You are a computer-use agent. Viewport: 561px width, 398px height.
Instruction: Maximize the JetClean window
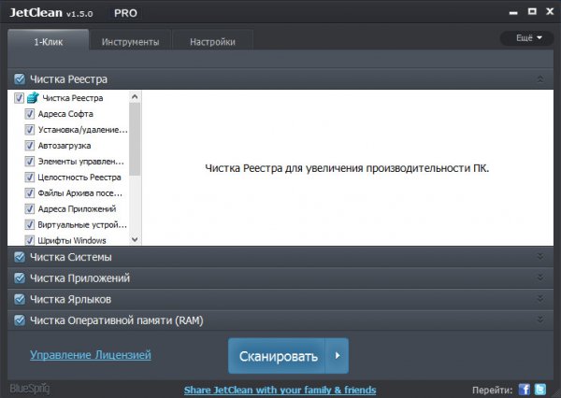pyautogui.click(x=532, y=11)
